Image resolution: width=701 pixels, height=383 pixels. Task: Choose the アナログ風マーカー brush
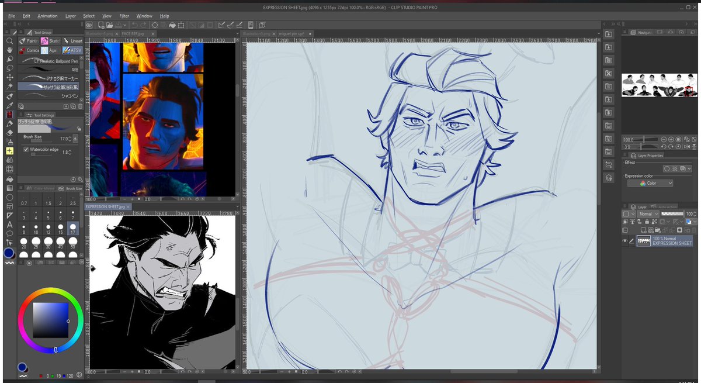[x=50, y=78]
